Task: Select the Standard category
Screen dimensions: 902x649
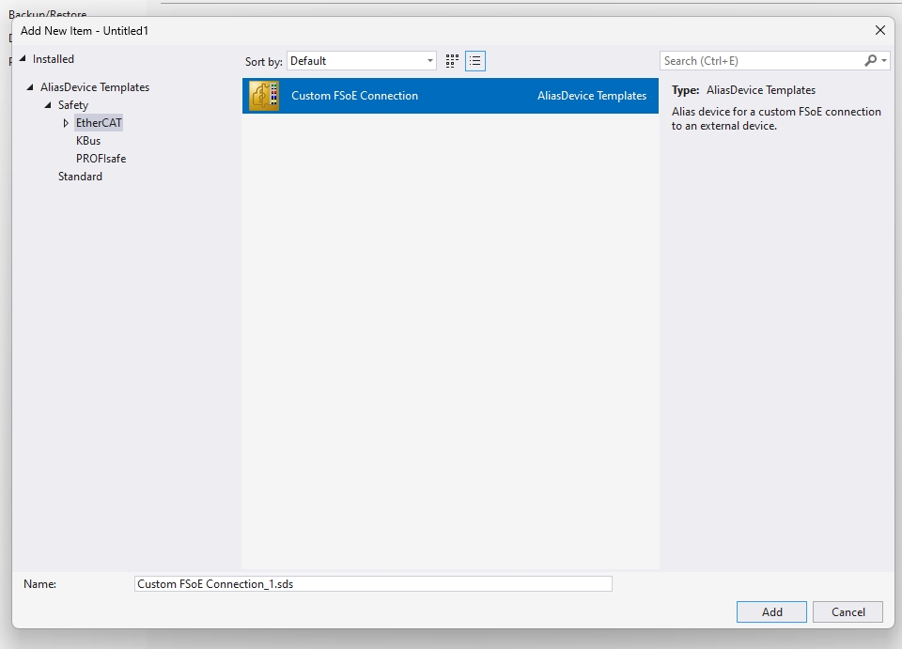Action: pyautogui.click(x=80, y=177)
